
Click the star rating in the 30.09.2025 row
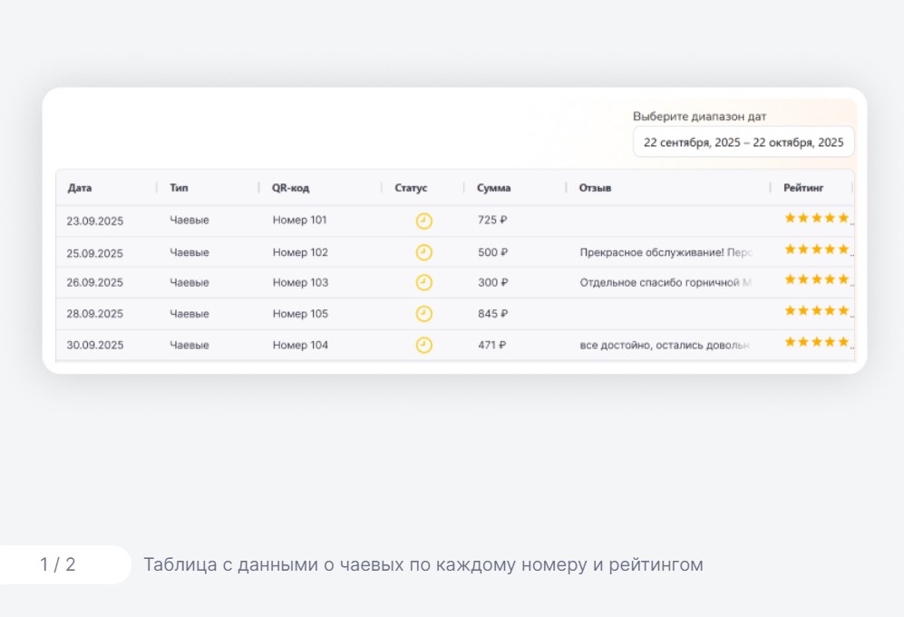[x=816, y=342]
